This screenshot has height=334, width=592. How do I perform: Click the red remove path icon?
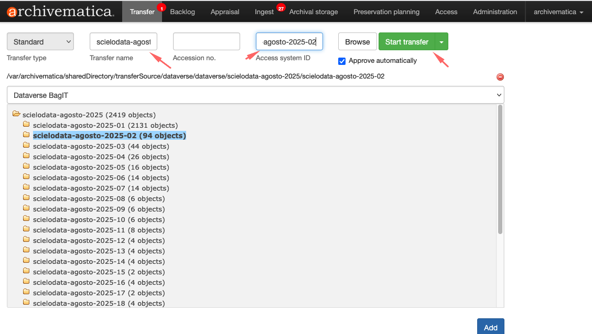pos(500,77)
